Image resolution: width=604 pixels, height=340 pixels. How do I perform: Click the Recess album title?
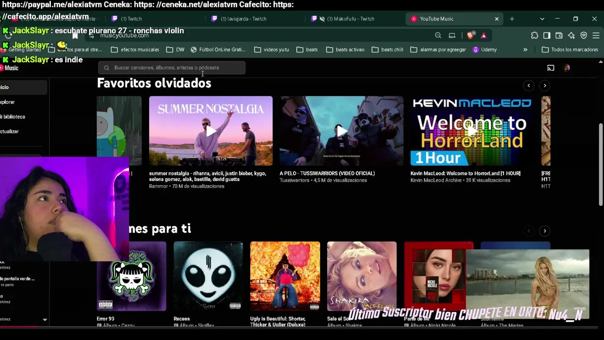click(x=182, y=319)
